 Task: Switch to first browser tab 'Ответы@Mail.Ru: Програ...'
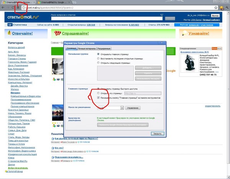coord(19,2)
